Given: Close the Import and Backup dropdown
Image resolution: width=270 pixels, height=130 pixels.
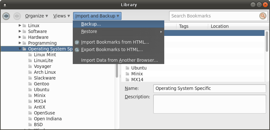Looking at the screenshot, I should (97, 16).
